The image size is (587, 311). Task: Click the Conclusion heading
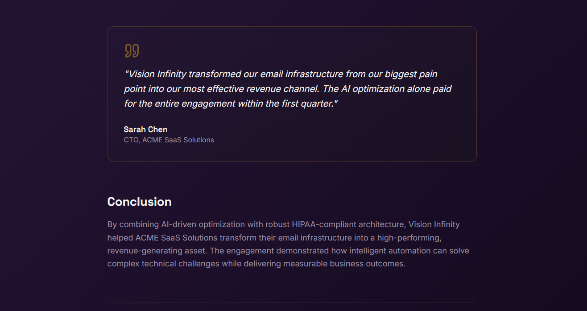coord(140,202)
